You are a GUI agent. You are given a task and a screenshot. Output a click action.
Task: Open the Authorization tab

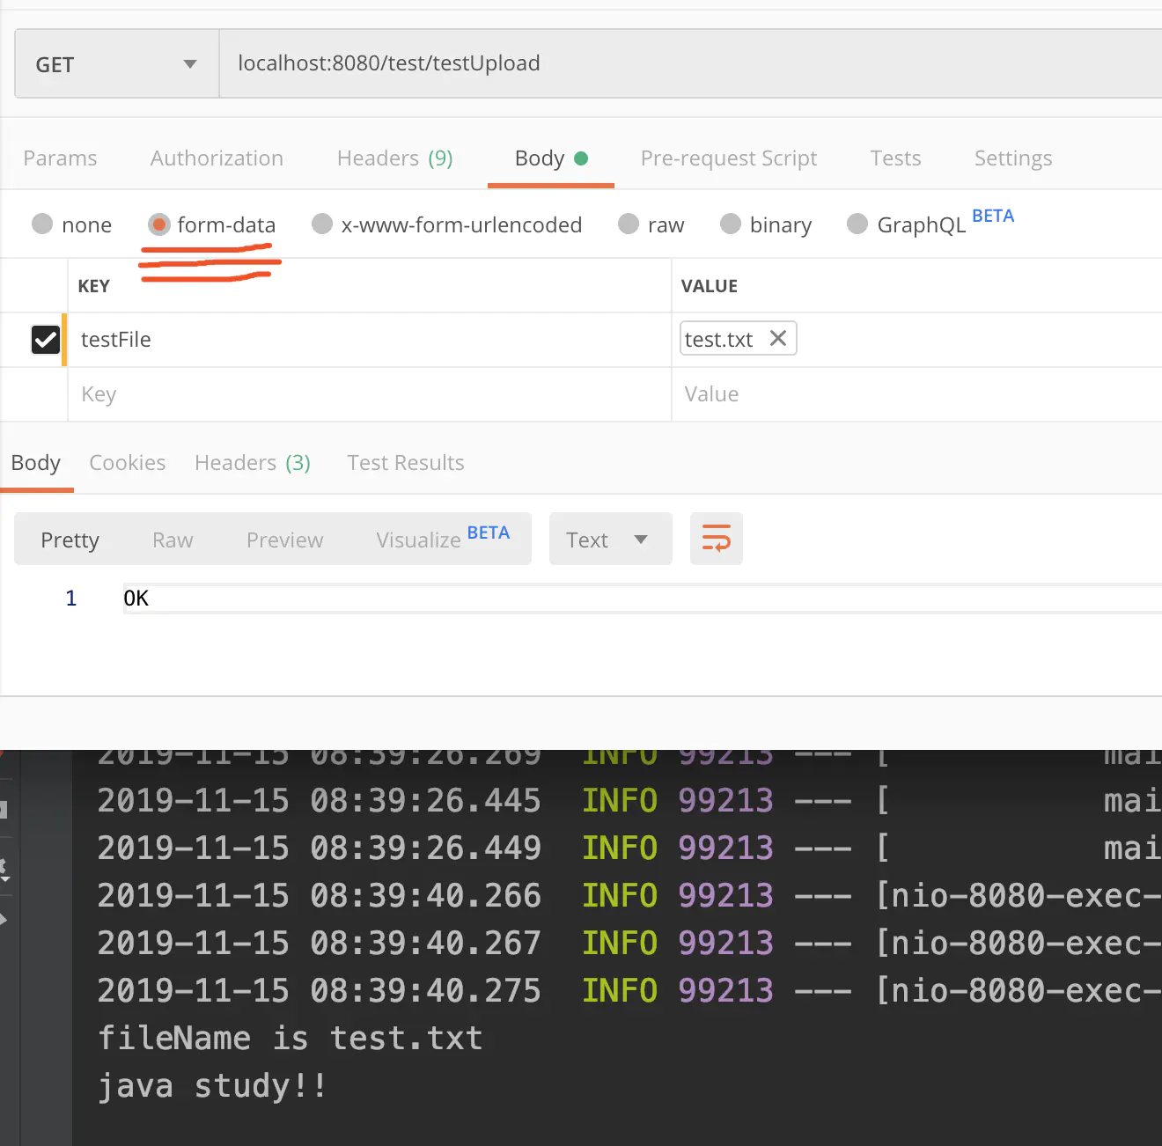tap(217, 158)
